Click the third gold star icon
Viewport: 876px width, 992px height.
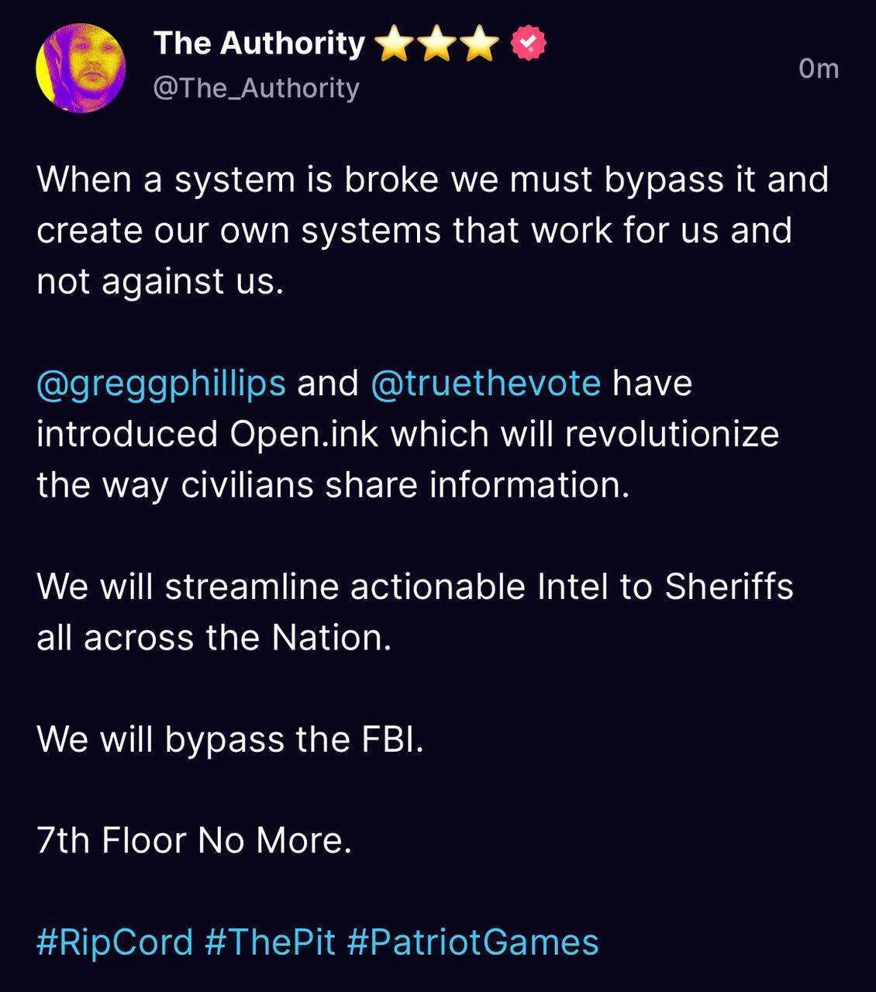pos(481,43)
